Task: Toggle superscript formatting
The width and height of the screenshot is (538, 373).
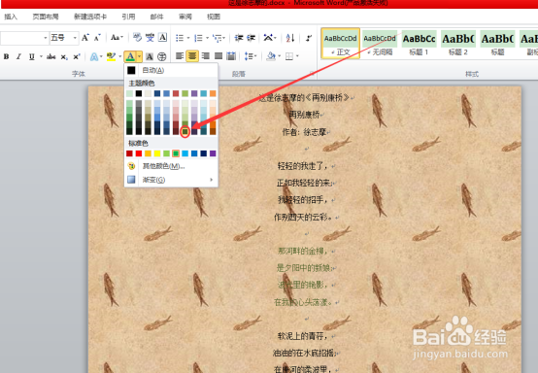Action: click(76, 56)
